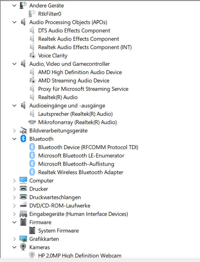
Task: Expand the Grafikkarten category
Action: coord(14,239)
